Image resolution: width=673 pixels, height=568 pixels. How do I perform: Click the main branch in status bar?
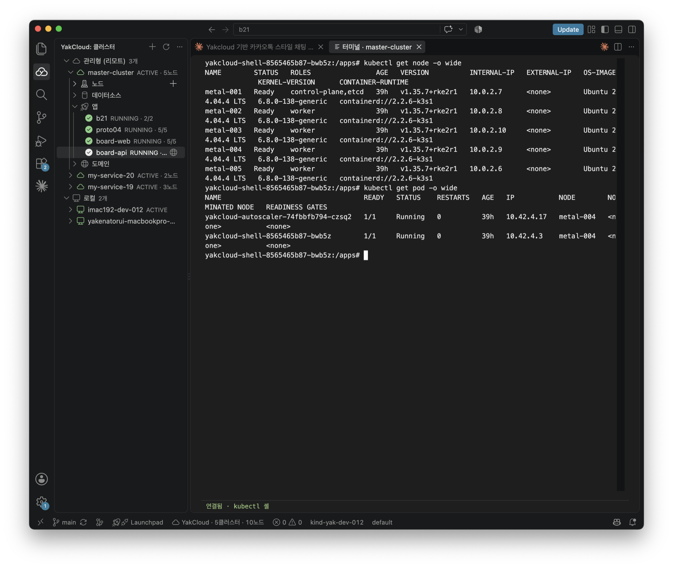(x=64, y=522)
